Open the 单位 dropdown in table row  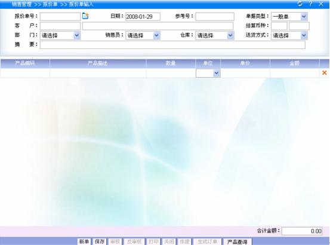[208, 73]
